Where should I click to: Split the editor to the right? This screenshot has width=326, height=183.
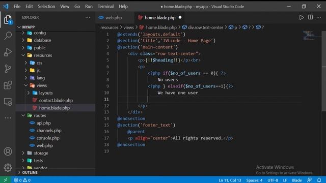coord(310,17)
